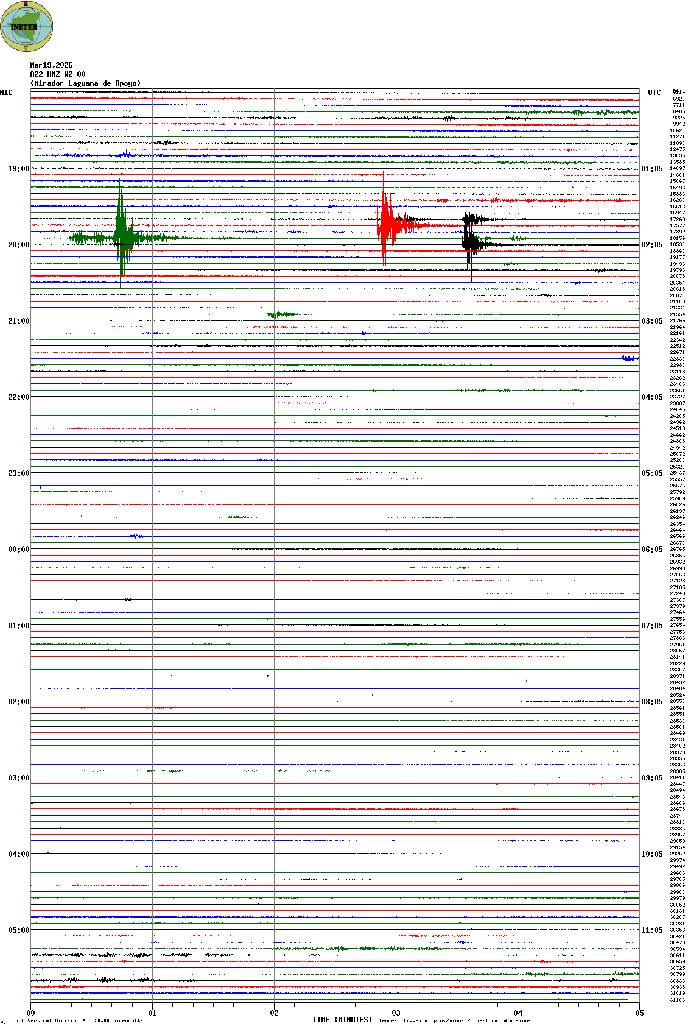688x1029 pixels.
Task: Click the large black seismic event waveform
Action: 469,241
